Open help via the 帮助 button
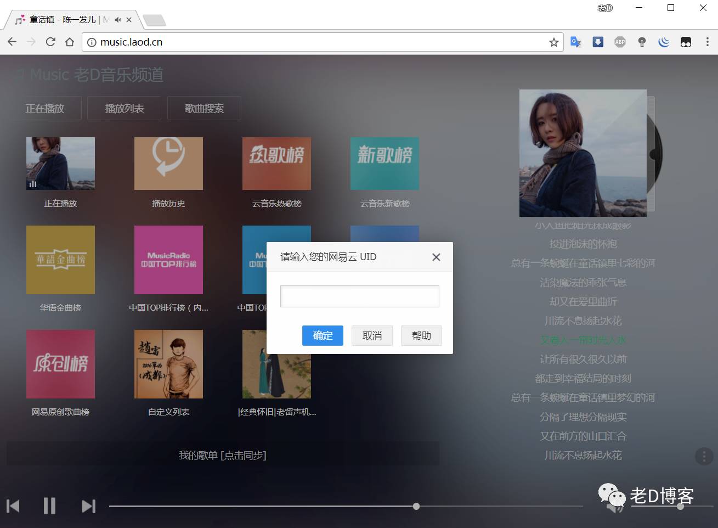 [421, 335]
